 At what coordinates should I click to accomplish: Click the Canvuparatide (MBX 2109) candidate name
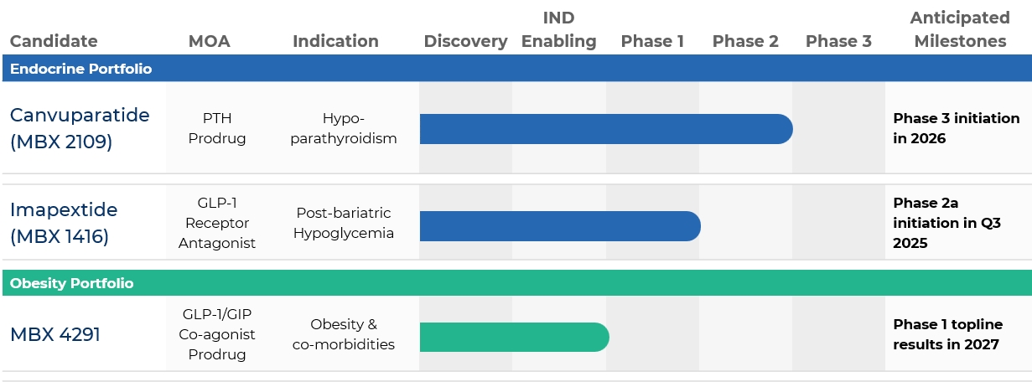coord(80,128)
